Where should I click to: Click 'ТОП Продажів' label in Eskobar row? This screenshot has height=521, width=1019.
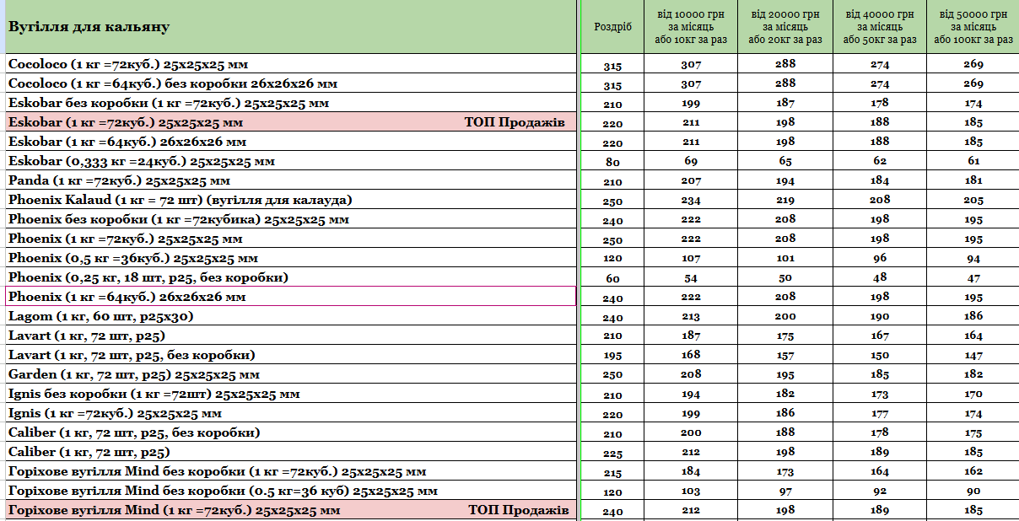click(515, 122)
